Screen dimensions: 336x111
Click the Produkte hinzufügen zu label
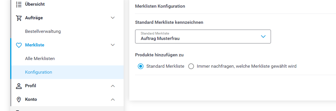(x=159, y=55)
